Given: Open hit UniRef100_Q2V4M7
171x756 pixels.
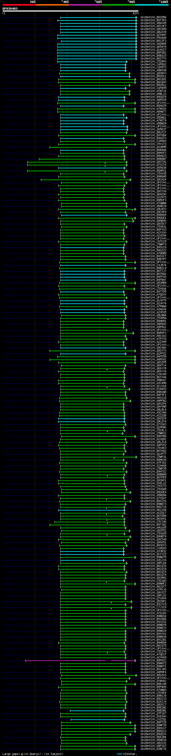Looking at the screenshot, I should pyautogui.click(x=153, y=35).
